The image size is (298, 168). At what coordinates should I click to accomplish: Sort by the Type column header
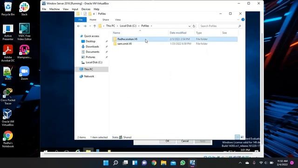(208, 33)
